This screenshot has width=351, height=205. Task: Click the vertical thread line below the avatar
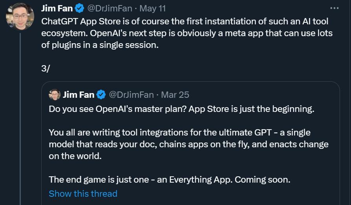20,118
